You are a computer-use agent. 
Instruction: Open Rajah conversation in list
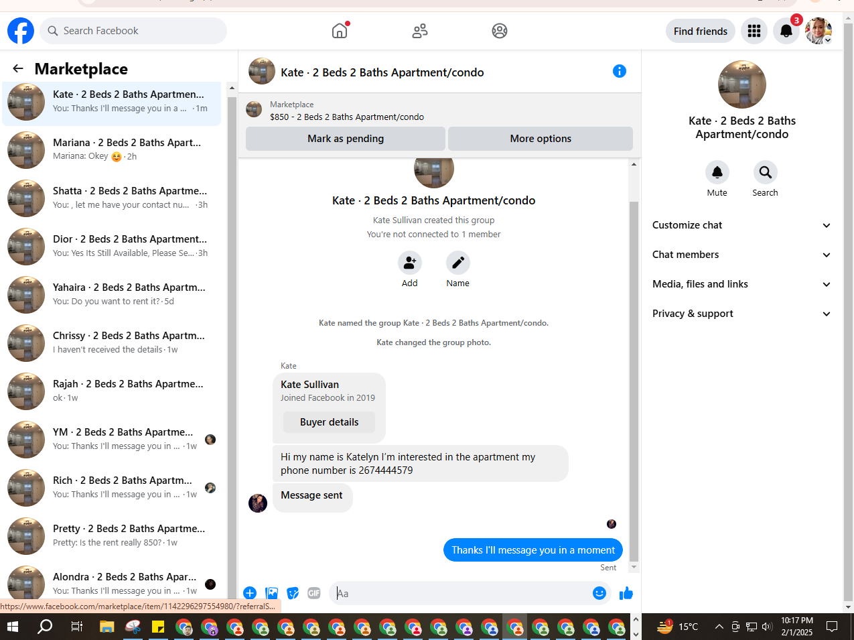pos(112,390)
